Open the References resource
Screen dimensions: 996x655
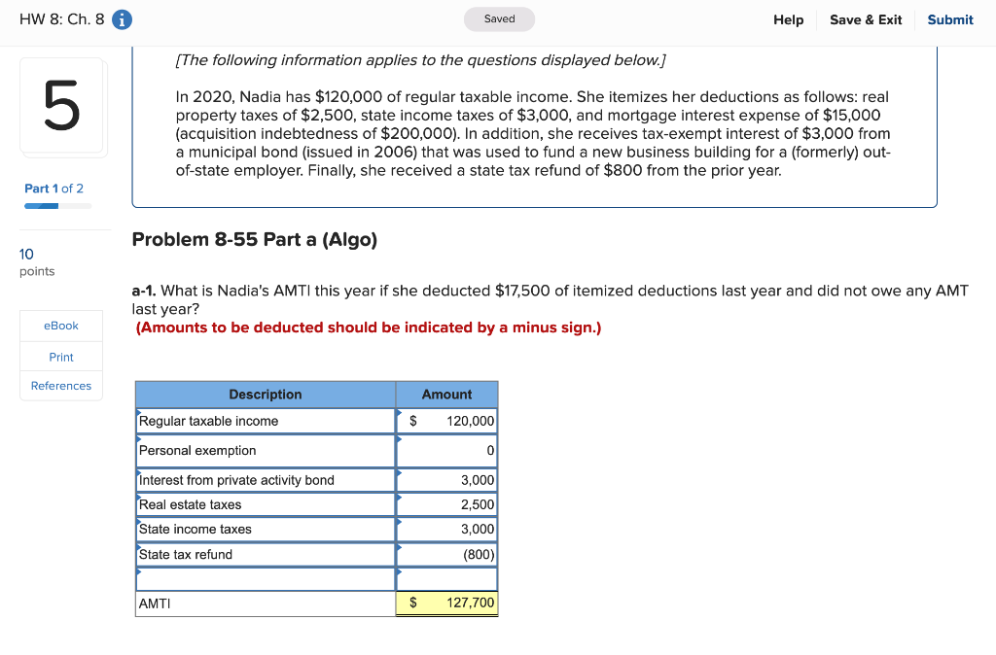pos(60,386)
